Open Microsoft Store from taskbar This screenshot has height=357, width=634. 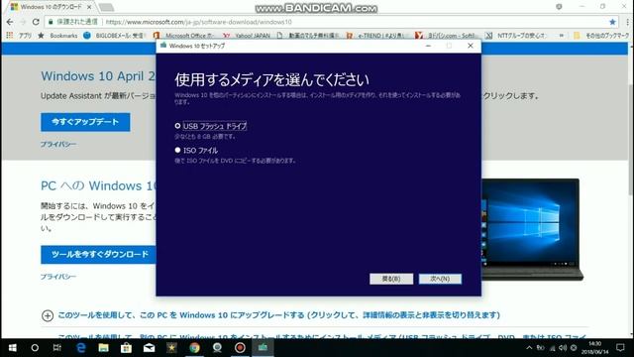[x=126, y=348]
